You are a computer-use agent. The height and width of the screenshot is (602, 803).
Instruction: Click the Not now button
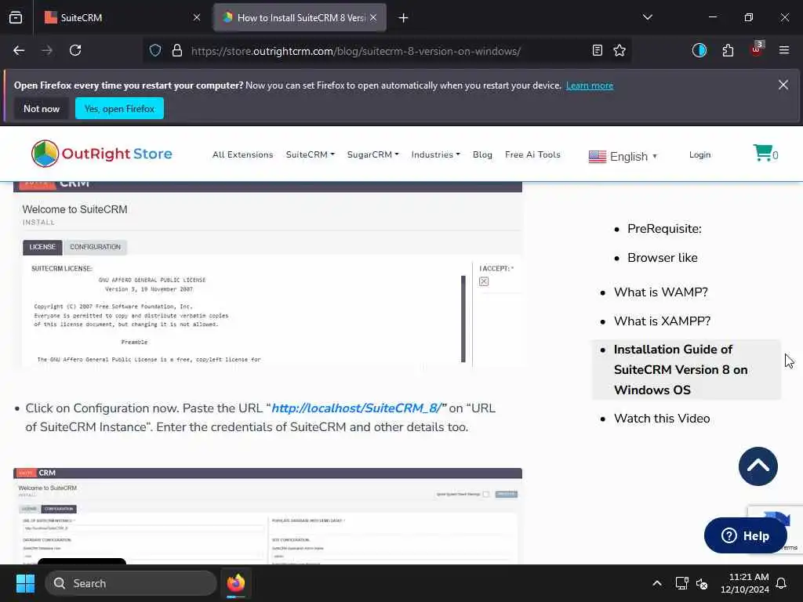(42, 108)
